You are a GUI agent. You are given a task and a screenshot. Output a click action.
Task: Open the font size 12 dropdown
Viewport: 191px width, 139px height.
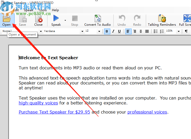pos(99,31)
